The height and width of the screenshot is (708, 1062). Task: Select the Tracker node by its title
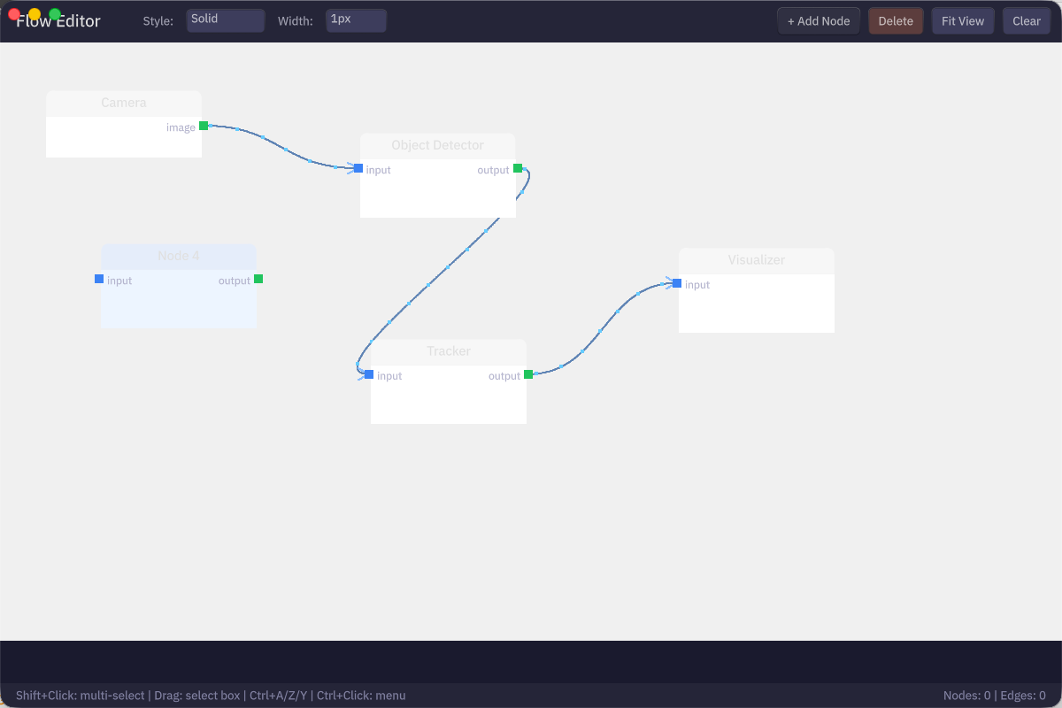(448, 350)
